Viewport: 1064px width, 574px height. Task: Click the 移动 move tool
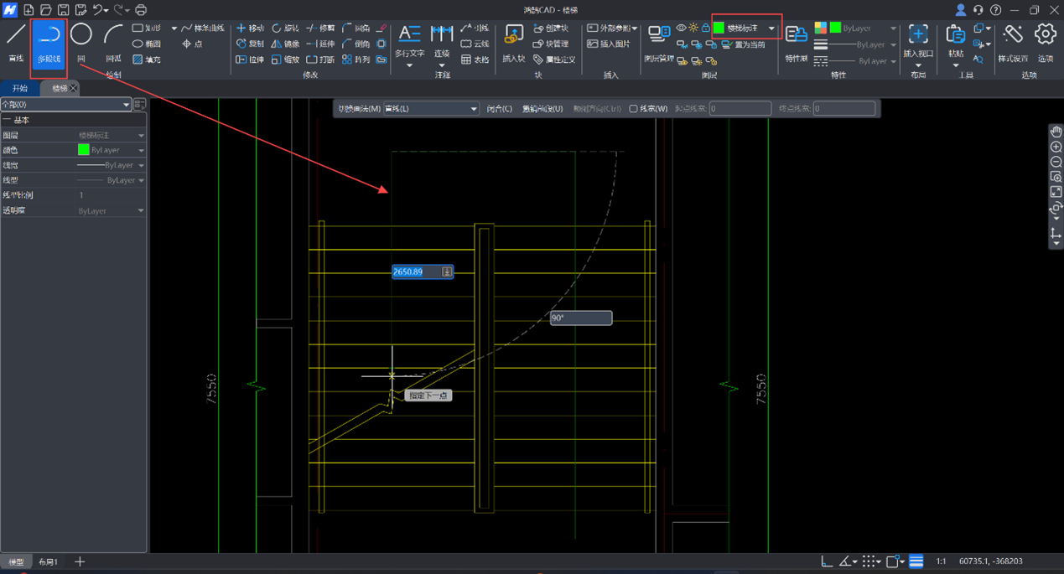pos(250,28)
